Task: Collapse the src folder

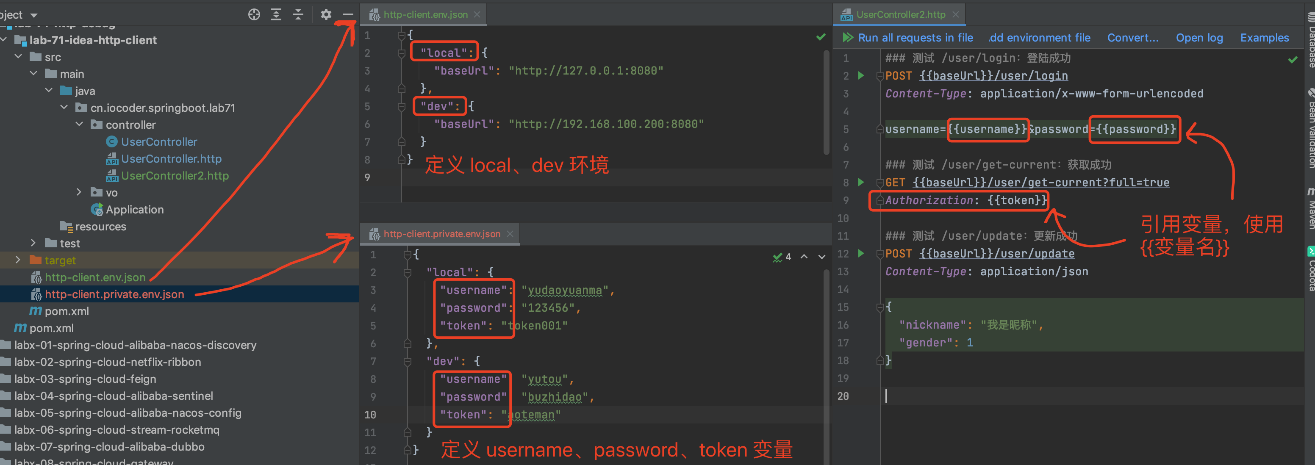Action: tap(18, 57)
